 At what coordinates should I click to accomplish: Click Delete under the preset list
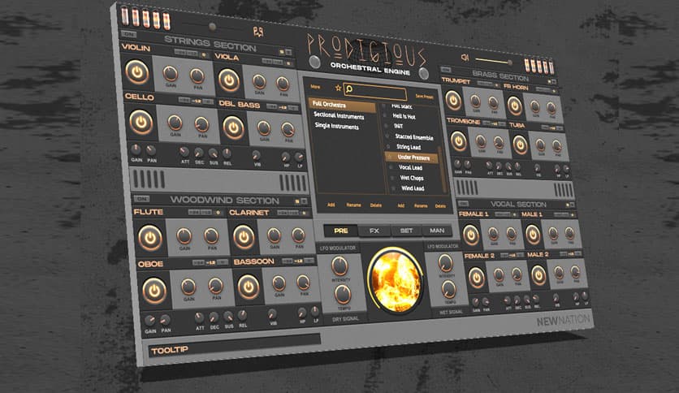440,206
